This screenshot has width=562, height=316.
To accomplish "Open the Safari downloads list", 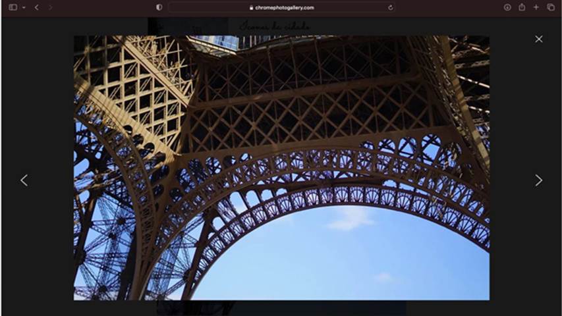I will click(x=507, y=7).
